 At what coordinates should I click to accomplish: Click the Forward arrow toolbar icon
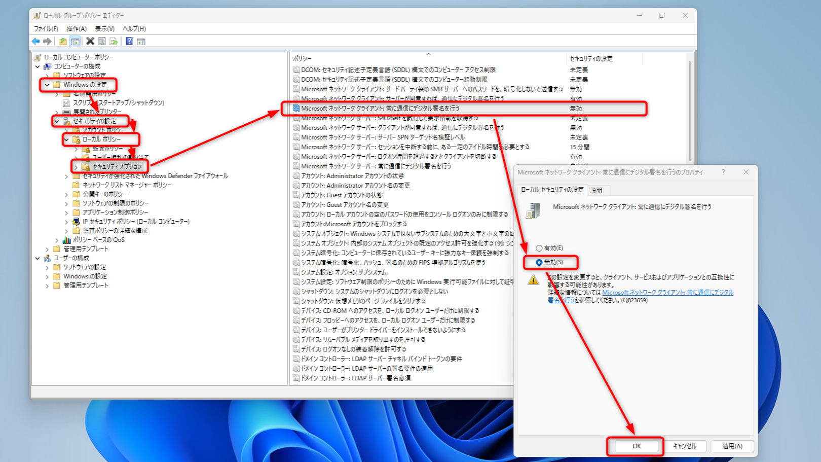[47, 42]
